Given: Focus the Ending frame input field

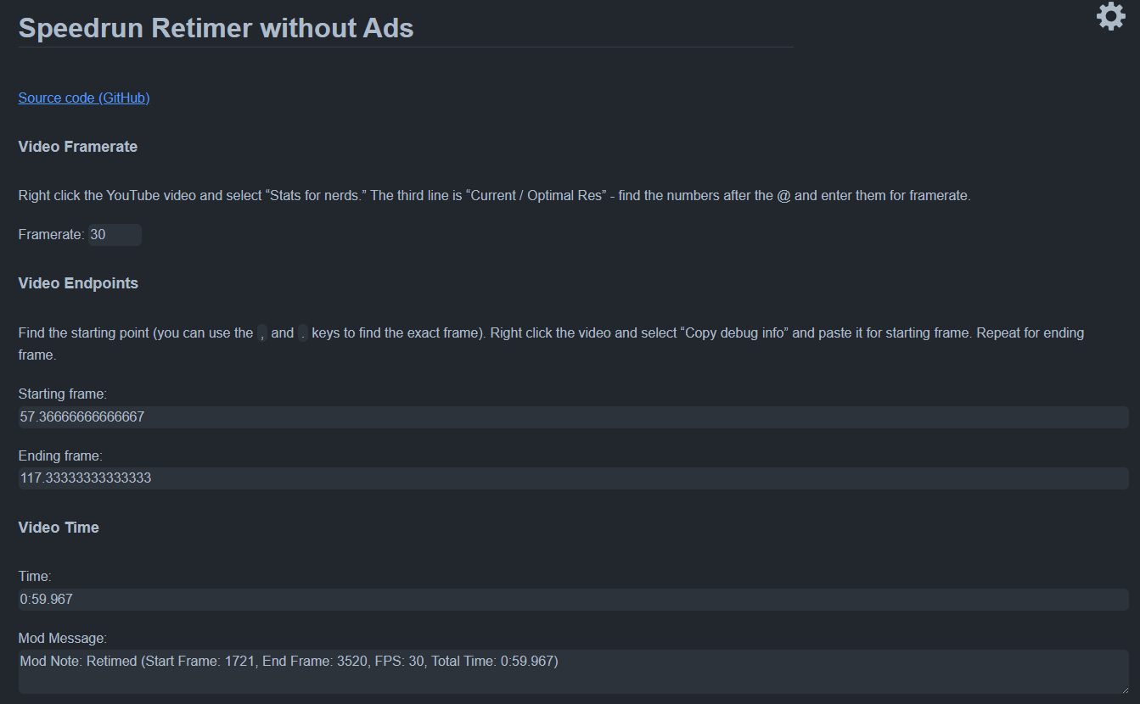Looking at the screenshot, I should [573, 478].
